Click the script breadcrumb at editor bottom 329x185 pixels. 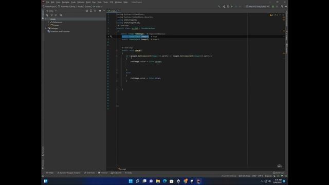tap(122, 169)
